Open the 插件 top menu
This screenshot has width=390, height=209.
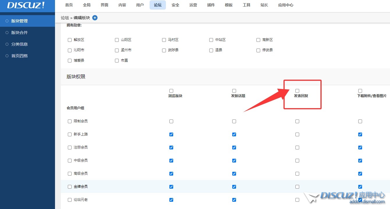pos(211,5)
